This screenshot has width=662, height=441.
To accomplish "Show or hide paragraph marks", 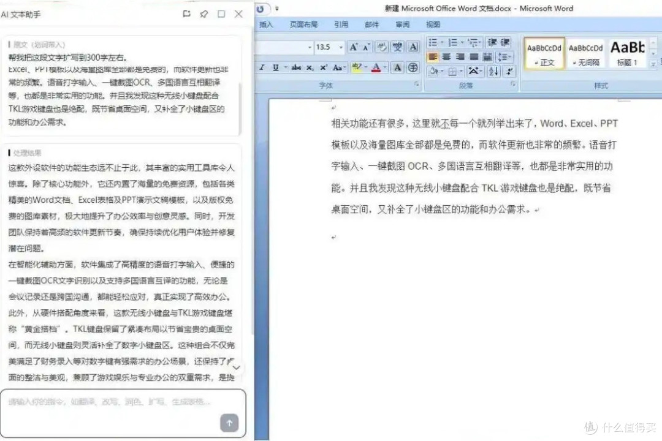I will [x=509, y=71].
